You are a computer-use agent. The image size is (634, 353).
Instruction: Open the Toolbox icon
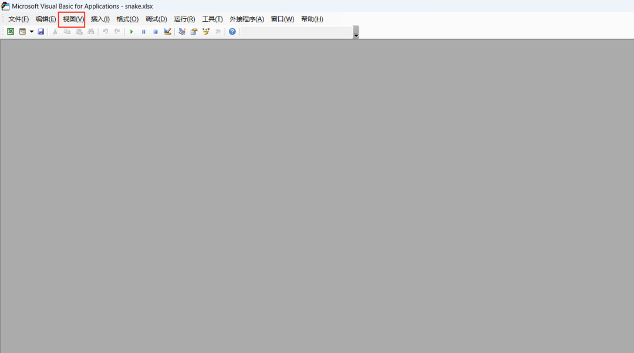pos(218,32)
